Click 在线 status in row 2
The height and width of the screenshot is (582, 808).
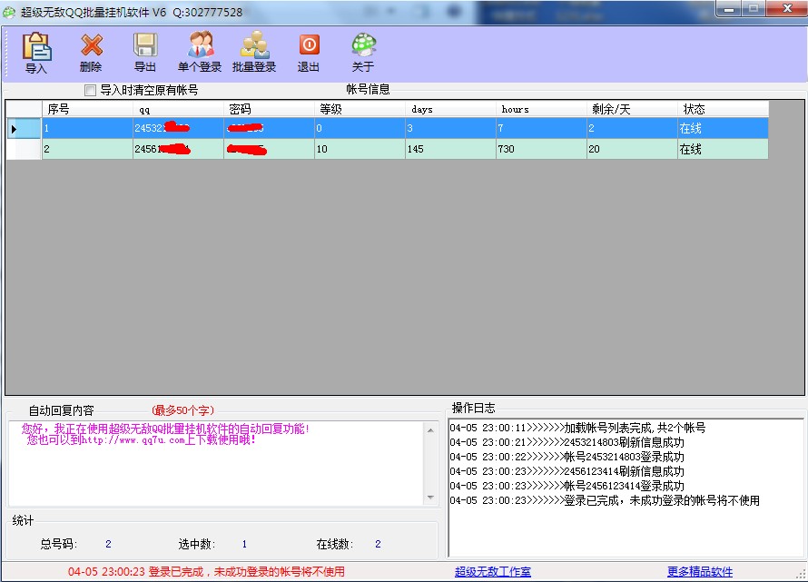(723, 149)
